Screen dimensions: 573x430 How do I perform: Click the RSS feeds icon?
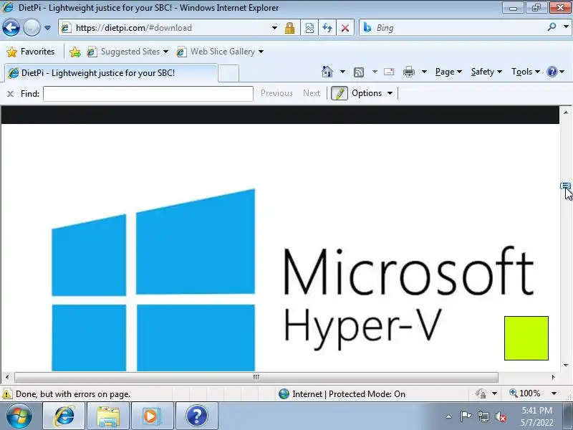(x=359, y=72)
